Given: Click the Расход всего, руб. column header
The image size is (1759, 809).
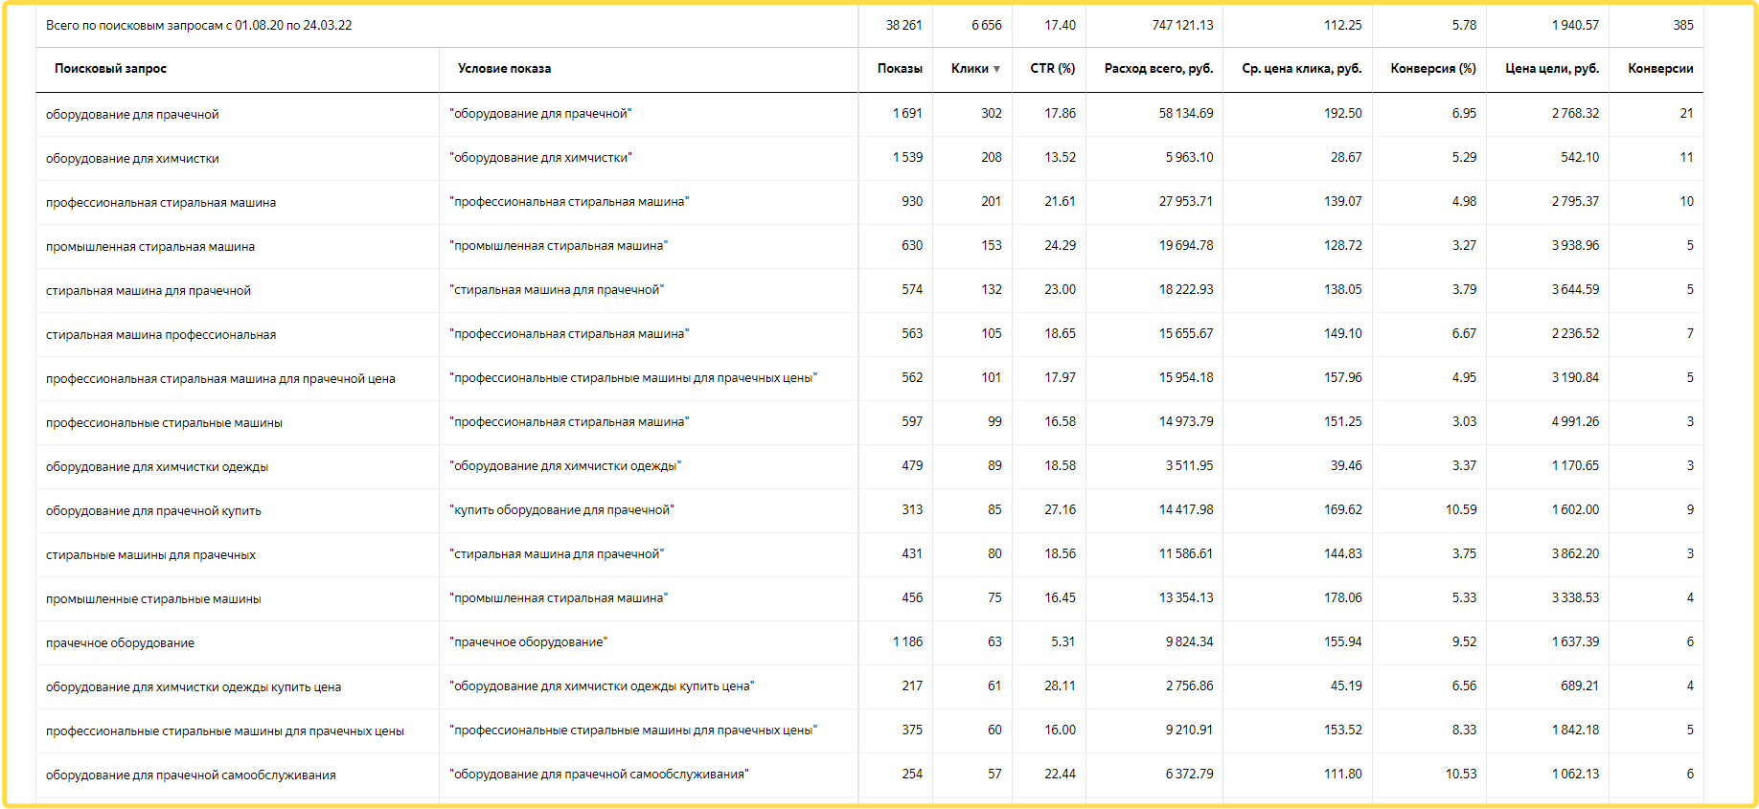Looking at the screenshot, I should (1158, 69).
